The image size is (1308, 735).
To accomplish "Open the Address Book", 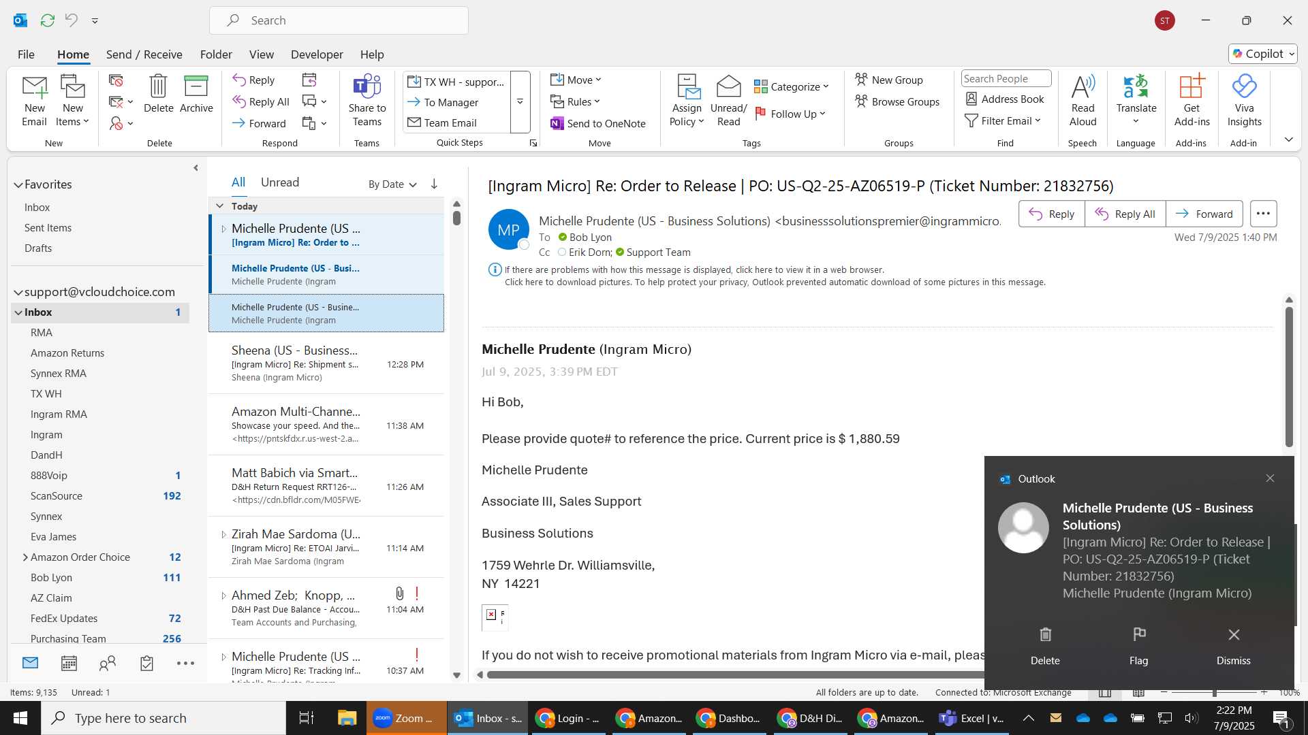I will tap(1005, 99).
